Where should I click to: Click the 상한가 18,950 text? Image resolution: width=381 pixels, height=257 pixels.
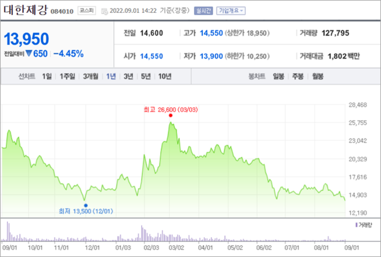(x=247, y=33)
